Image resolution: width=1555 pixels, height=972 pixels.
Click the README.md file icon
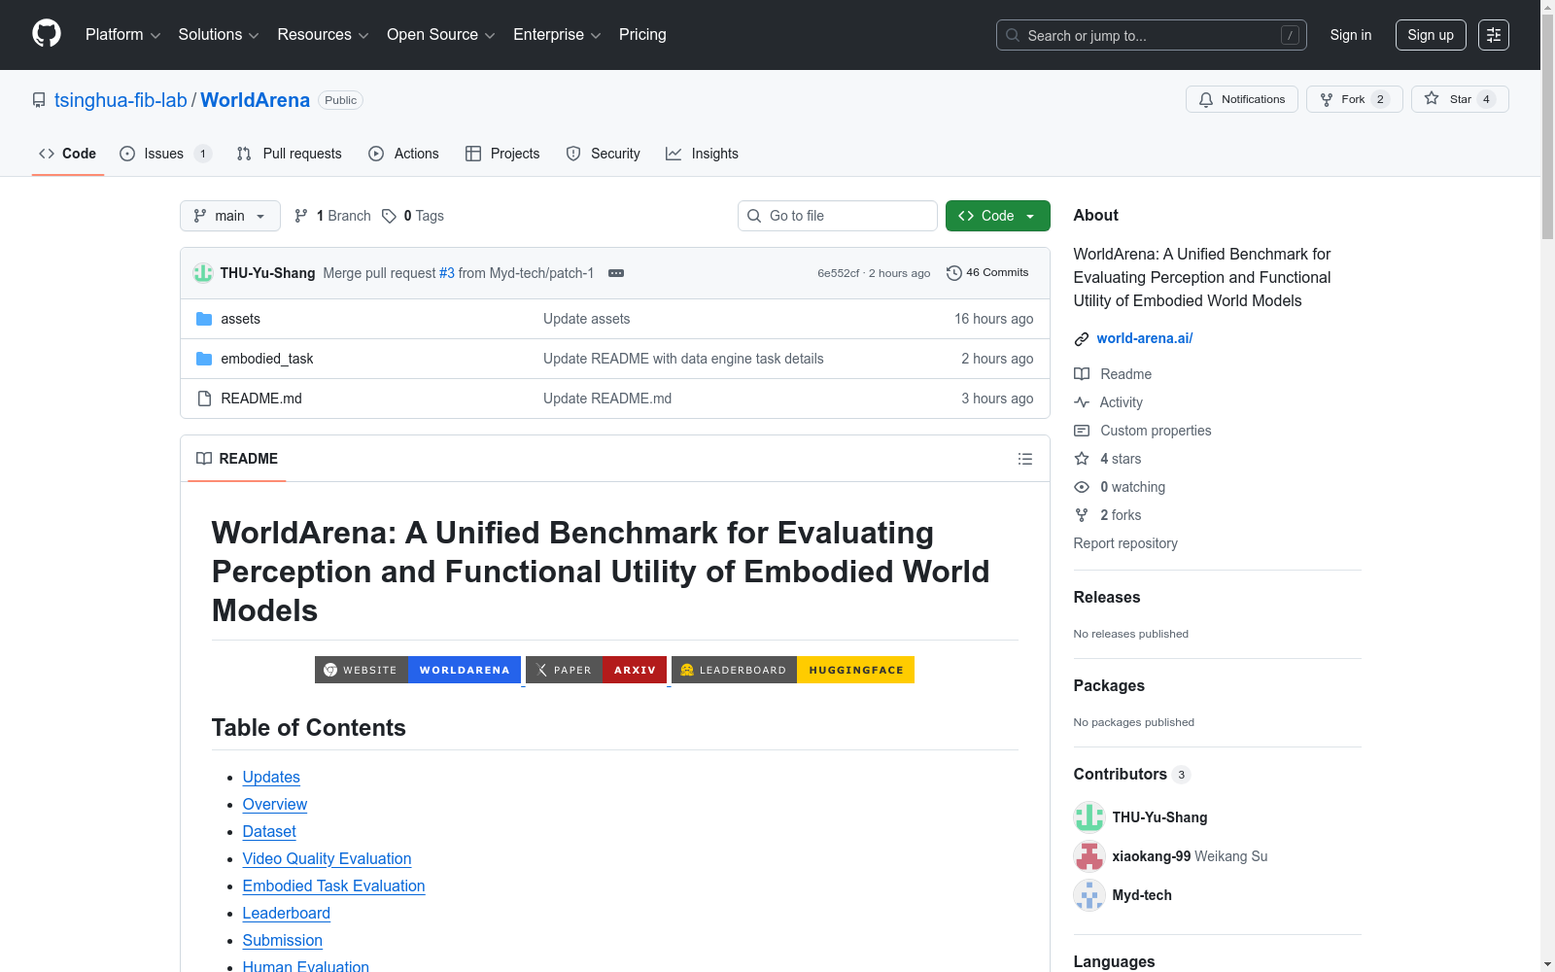click(204, 399)
